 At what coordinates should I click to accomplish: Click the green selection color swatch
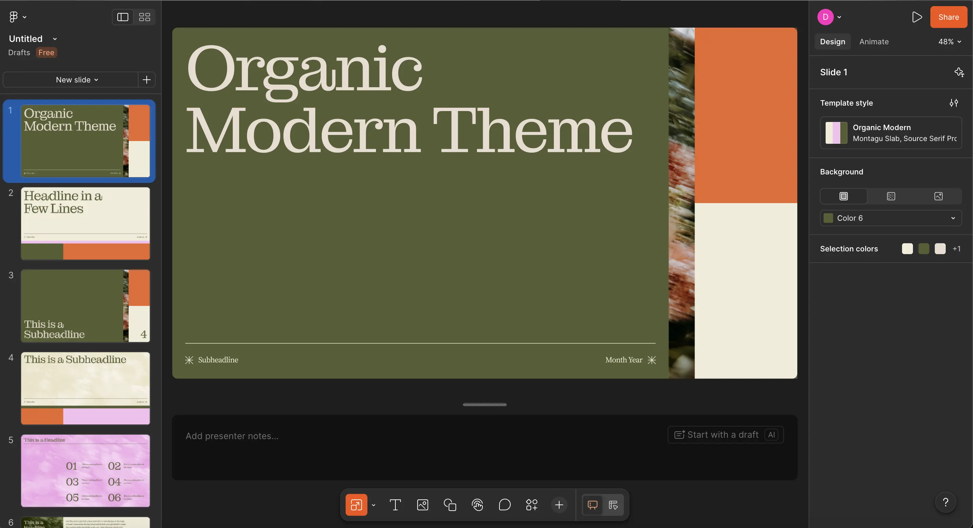click(924, 249)
